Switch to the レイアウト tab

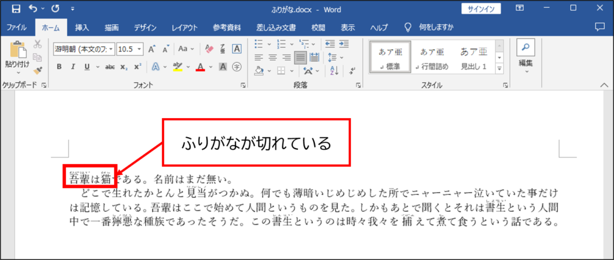click(185, 28)
